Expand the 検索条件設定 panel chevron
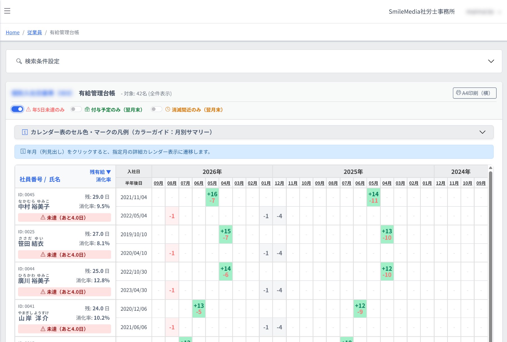 pyautogui.click(x=491, y=61)
